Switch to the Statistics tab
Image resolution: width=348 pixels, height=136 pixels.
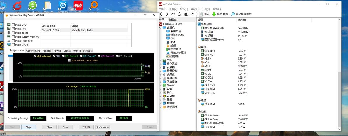point(88,50)
